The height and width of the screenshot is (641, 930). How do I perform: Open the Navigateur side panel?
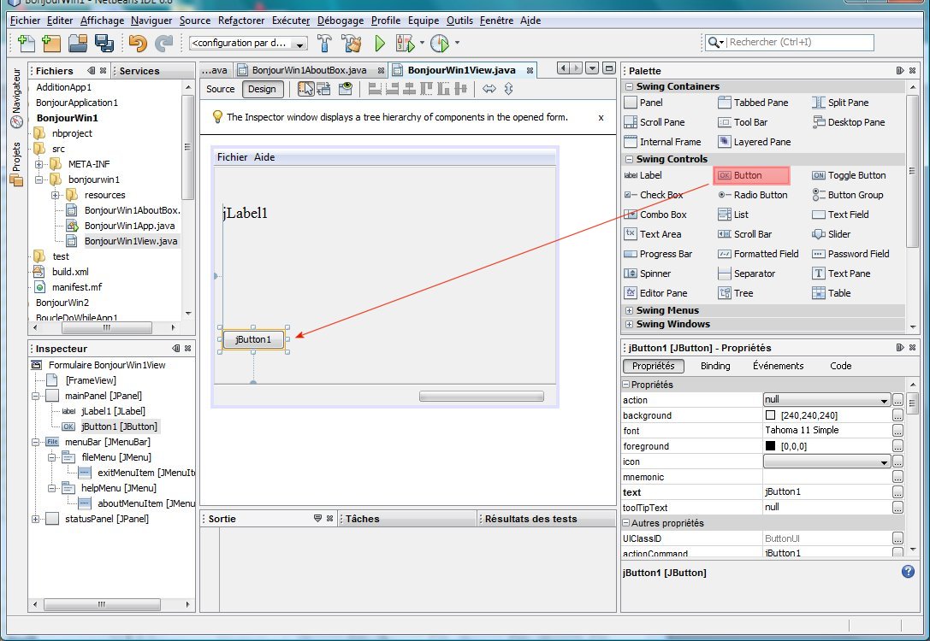(x=16, y=98)
